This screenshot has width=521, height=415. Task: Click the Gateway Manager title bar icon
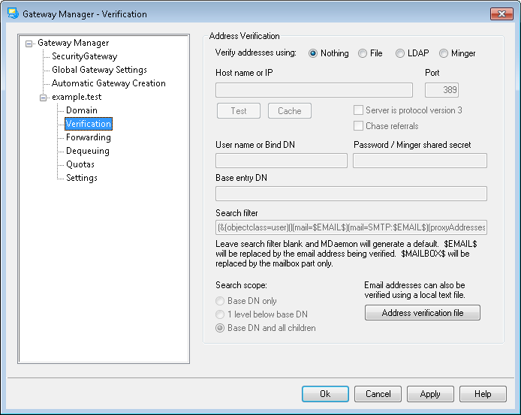pyautogui.click(x=12, y=14)
